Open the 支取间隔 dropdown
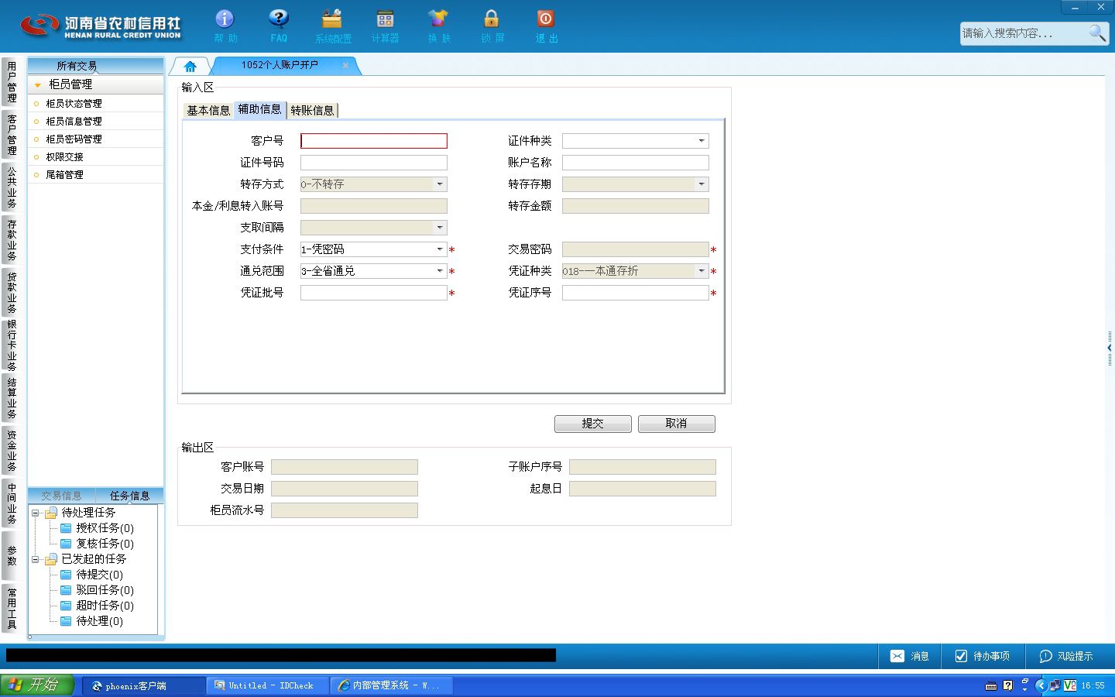This screenshot has height=697, width=1115. coord(440,228)
